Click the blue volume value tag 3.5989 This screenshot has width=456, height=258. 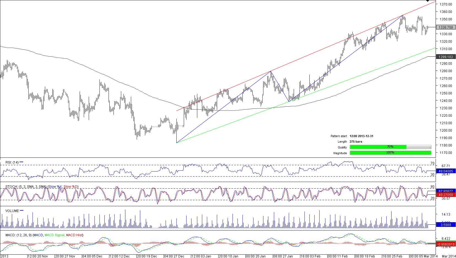point(446,225)
